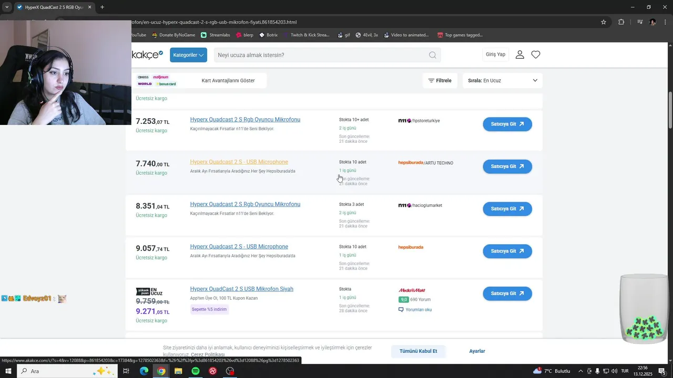Go to seller for MediaMarkt offer
This screenshot has height=378, width=673.
pos(507,293)
